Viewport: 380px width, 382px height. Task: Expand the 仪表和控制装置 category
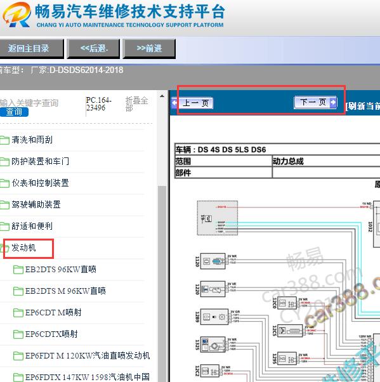(40, 183)
